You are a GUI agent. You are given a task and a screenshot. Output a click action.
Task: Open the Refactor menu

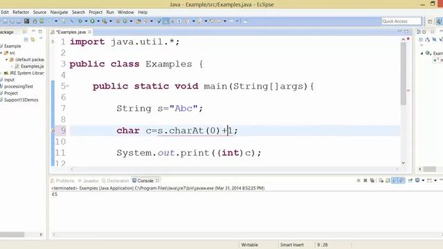[21, 12]
